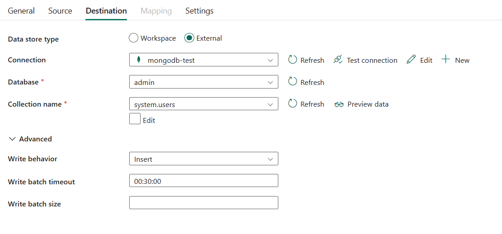The width and height of the screenshot is (502, 234).
Task: Click the Data store type label
Action: coord(33,39)
